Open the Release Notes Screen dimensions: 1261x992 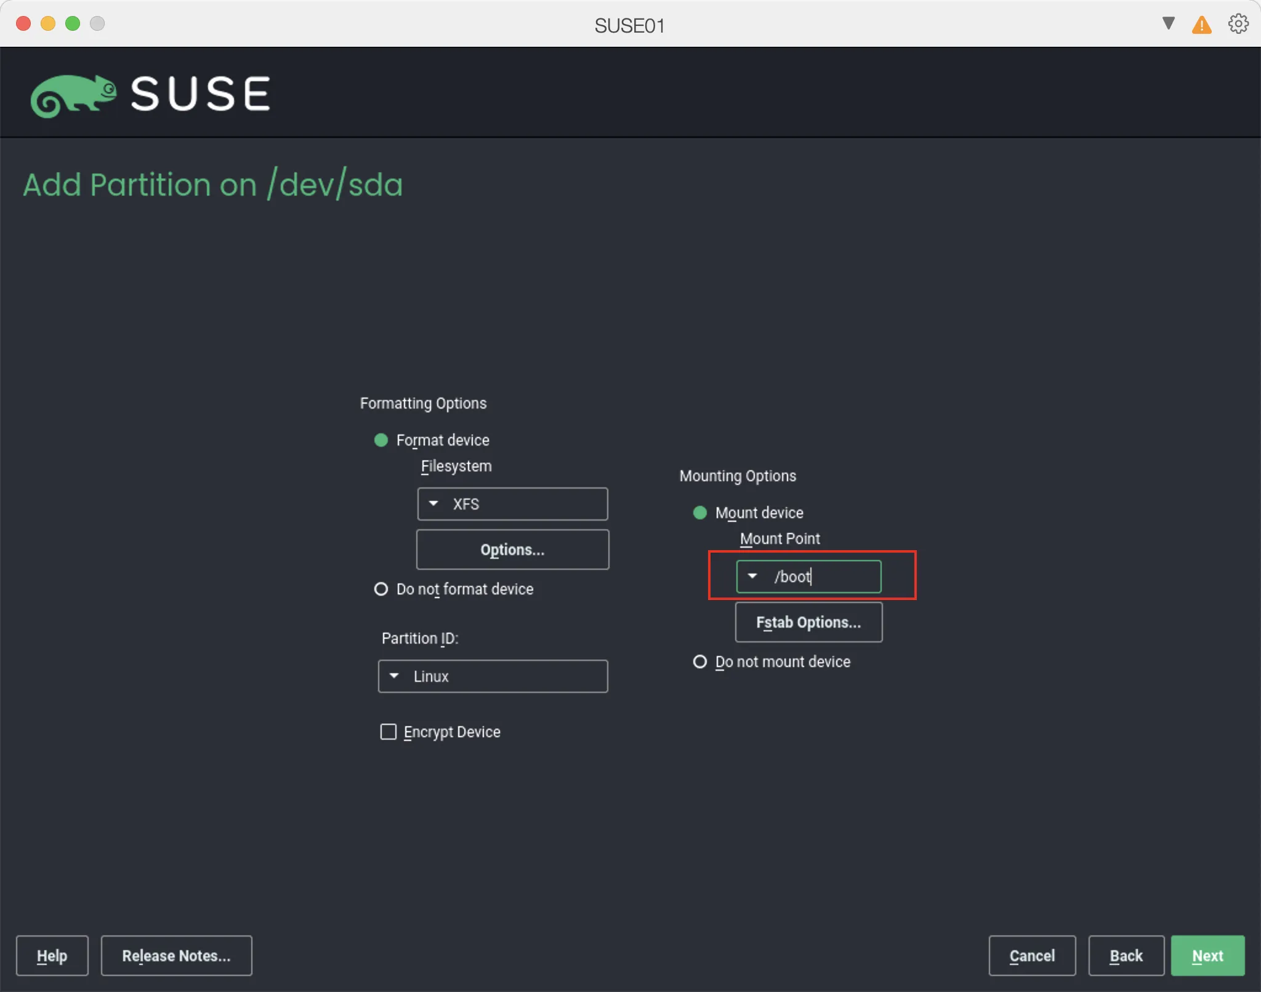(176, 956)
